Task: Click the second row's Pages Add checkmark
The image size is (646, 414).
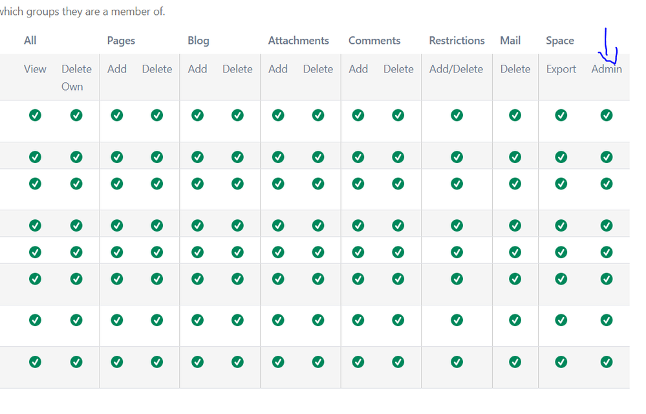Action: 117,157
